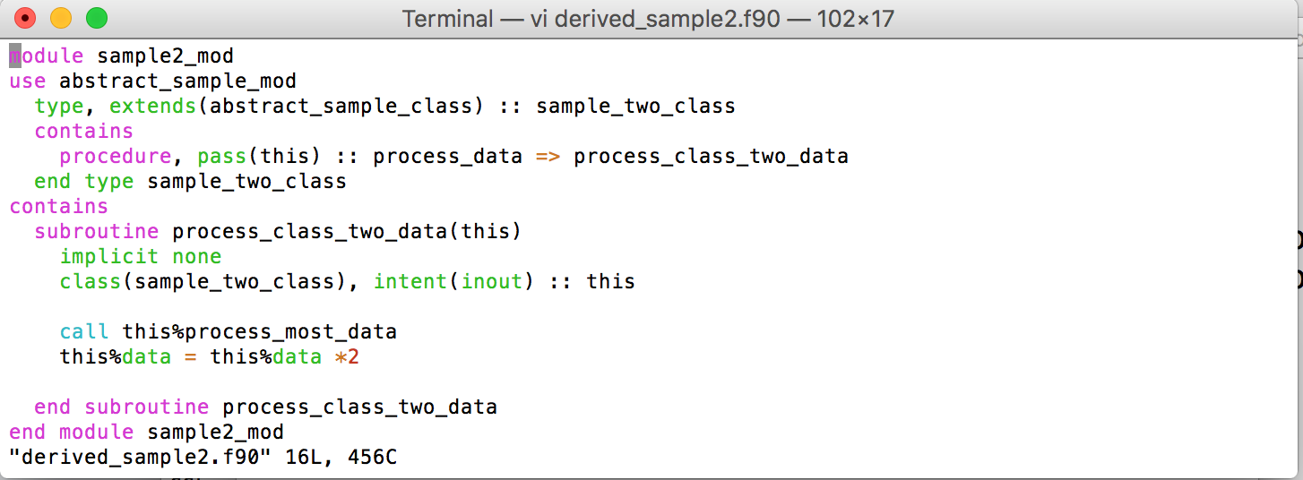Click the red close window button
Viewport: 1303px width, 480px height.
coord(25,18)
